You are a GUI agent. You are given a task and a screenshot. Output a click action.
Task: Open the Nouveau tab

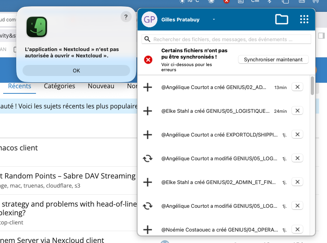[101, 86]
